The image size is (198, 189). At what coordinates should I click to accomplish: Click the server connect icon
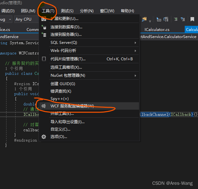click(44, 35)
